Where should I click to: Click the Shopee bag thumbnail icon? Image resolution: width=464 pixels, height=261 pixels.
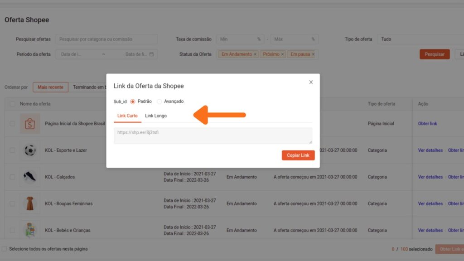click(29, 123)
